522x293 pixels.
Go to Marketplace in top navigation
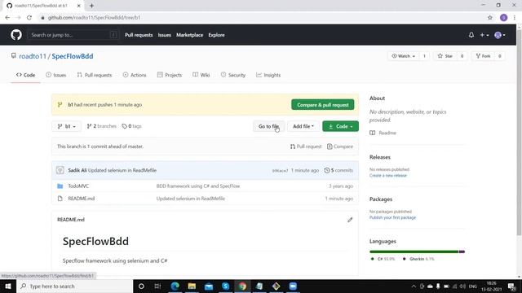(189, 35)
